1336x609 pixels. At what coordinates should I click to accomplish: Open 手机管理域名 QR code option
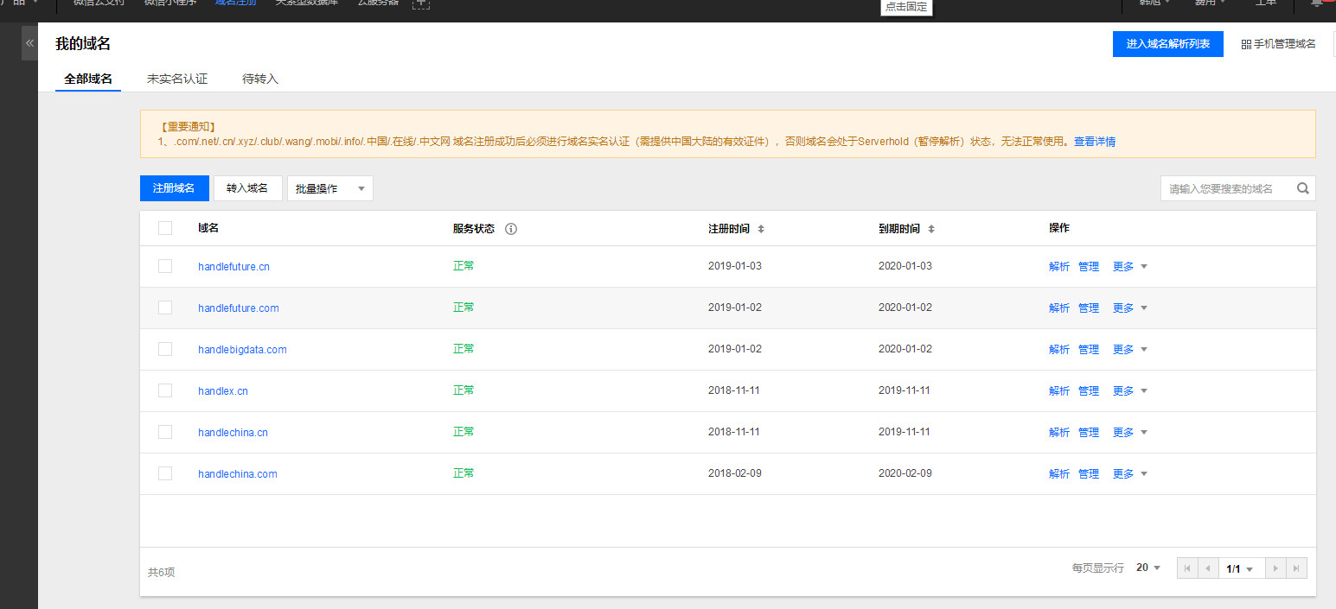[x=1278, y=44]
